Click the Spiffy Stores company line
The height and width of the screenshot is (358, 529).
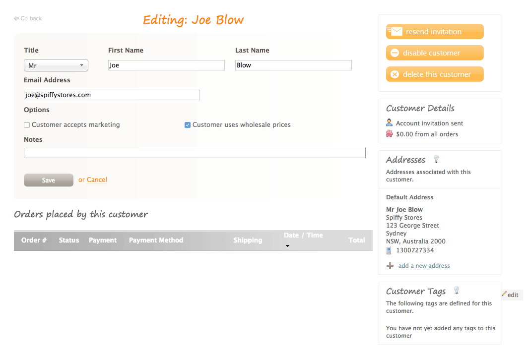(404, 218)
